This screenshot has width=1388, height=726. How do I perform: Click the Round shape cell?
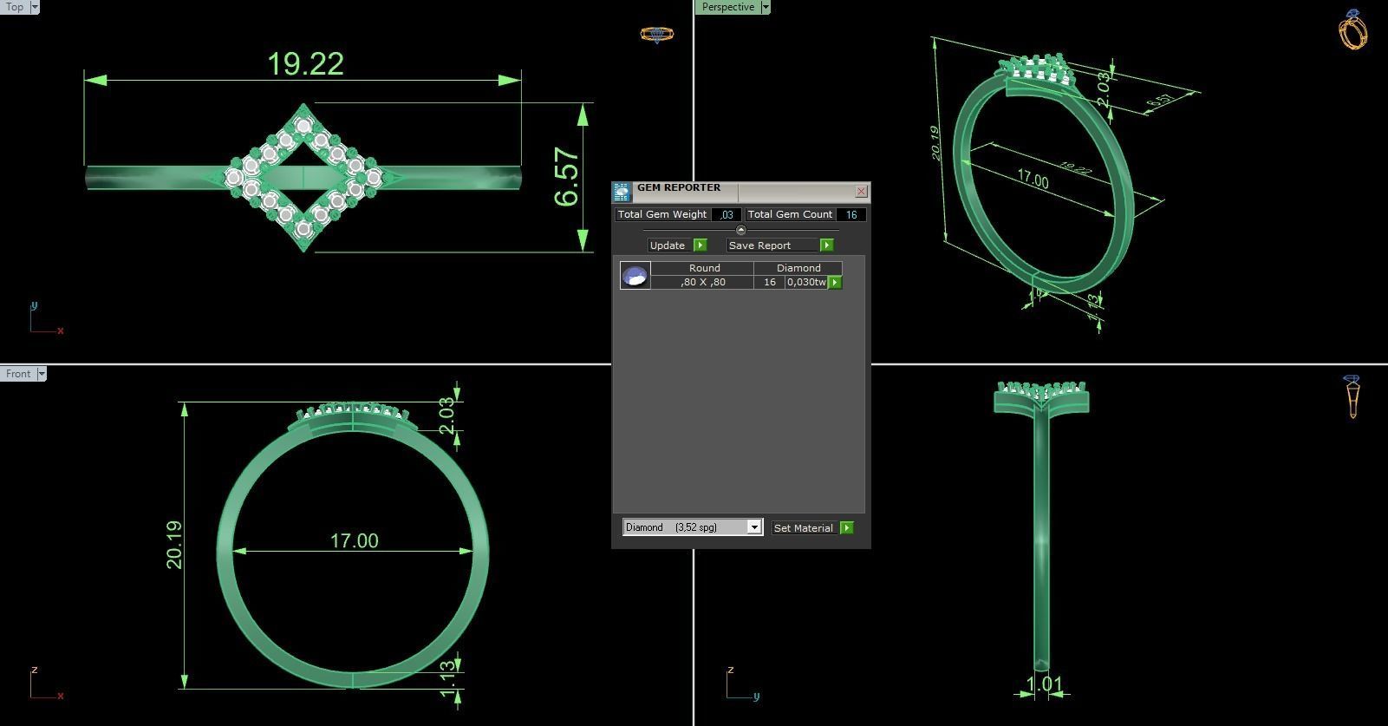pyautogui.click(x=704, y=268)
